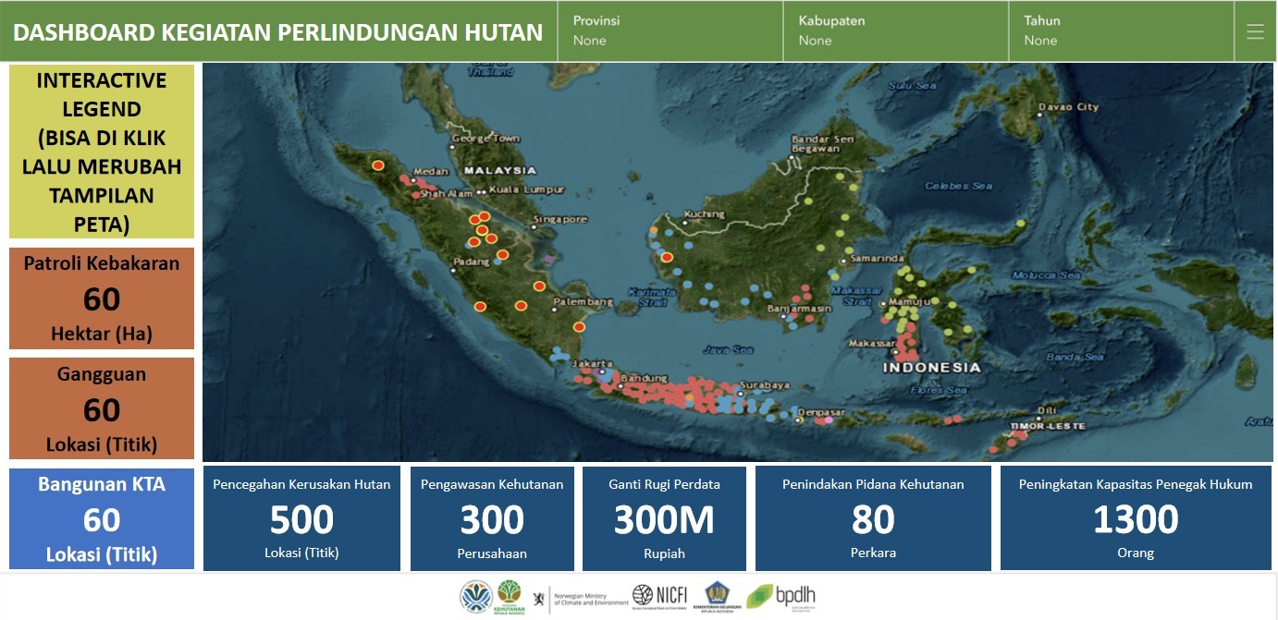This screenshot has height=620, width=1278.
Task: Click the Ganti Rugi Perdata tile
Action: coord(664,518)
